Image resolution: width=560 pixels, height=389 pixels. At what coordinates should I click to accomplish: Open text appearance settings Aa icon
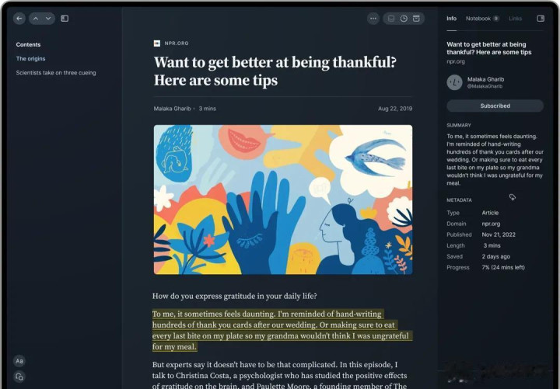pyautogui.click(x=19, y=361)
